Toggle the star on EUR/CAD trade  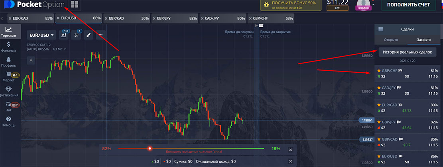pos(379,105)
